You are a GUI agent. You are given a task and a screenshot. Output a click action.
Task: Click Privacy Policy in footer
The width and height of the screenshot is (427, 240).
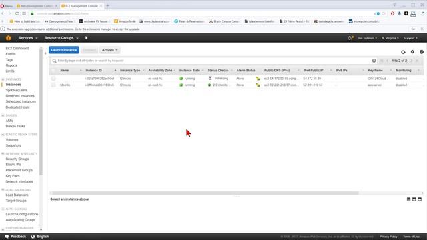point(388,237)
